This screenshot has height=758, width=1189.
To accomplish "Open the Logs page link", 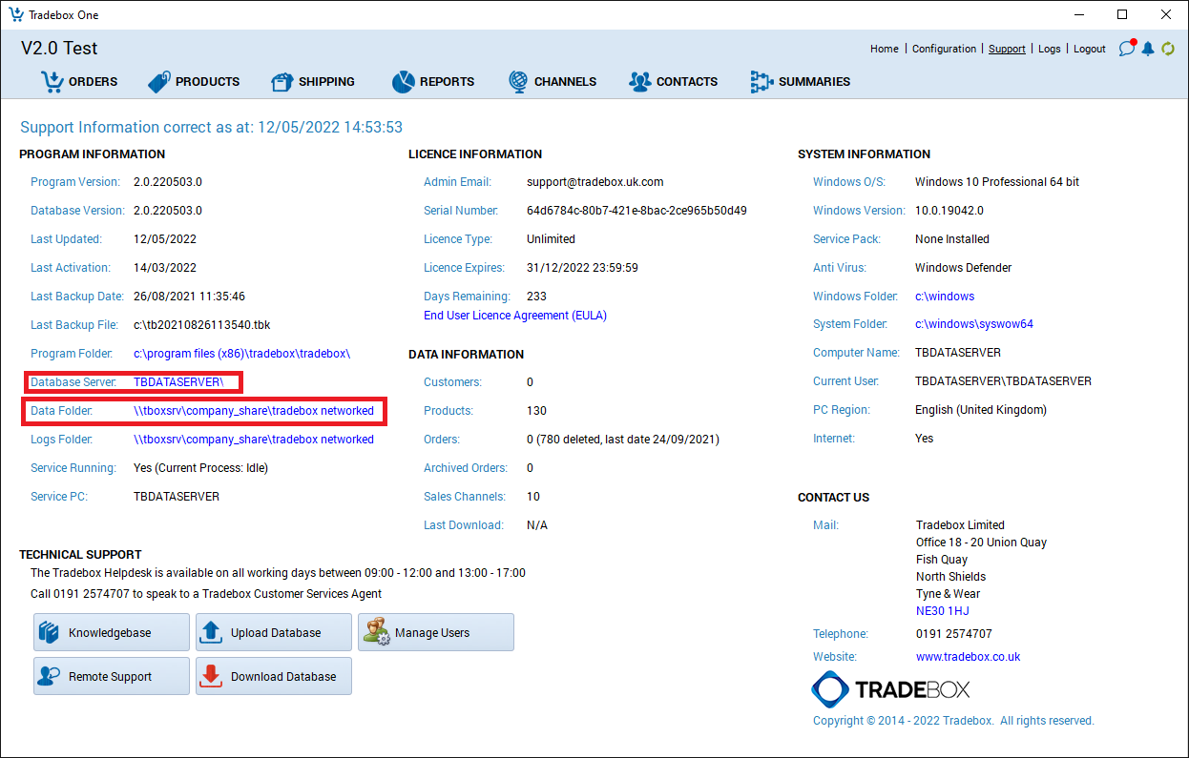I will click(x=1049, y=49).
